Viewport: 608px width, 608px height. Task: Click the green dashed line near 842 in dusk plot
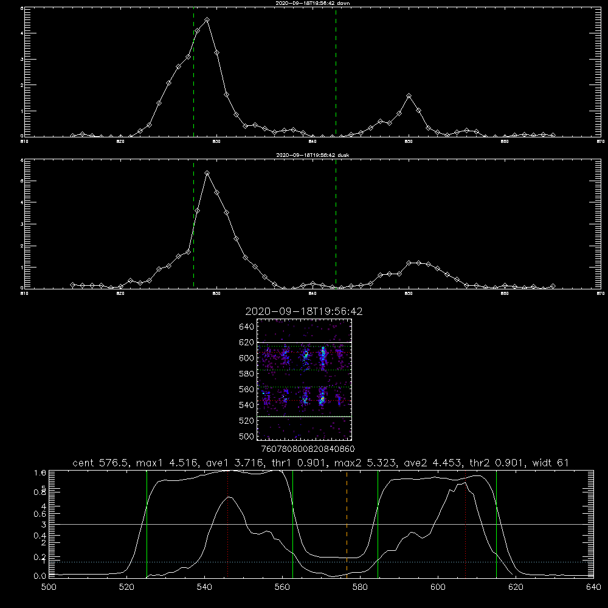pos(336,224)
